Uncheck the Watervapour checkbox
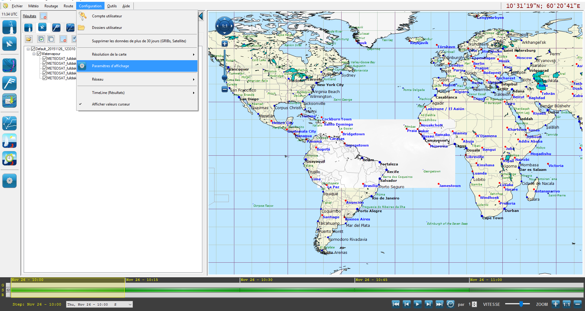The height and width of the screenshot is (311, 585). tap(39, 54)
